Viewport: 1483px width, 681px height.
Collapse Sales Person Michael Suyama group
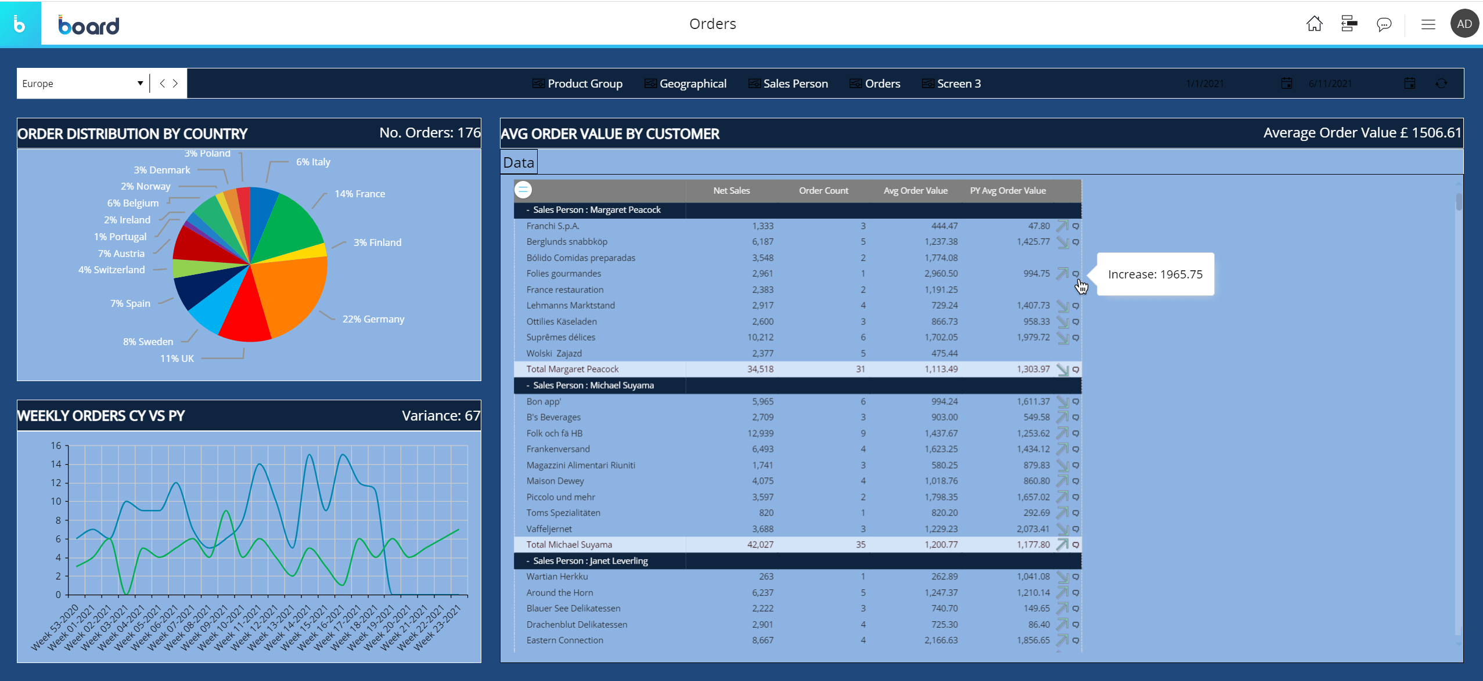pos(528,385)
